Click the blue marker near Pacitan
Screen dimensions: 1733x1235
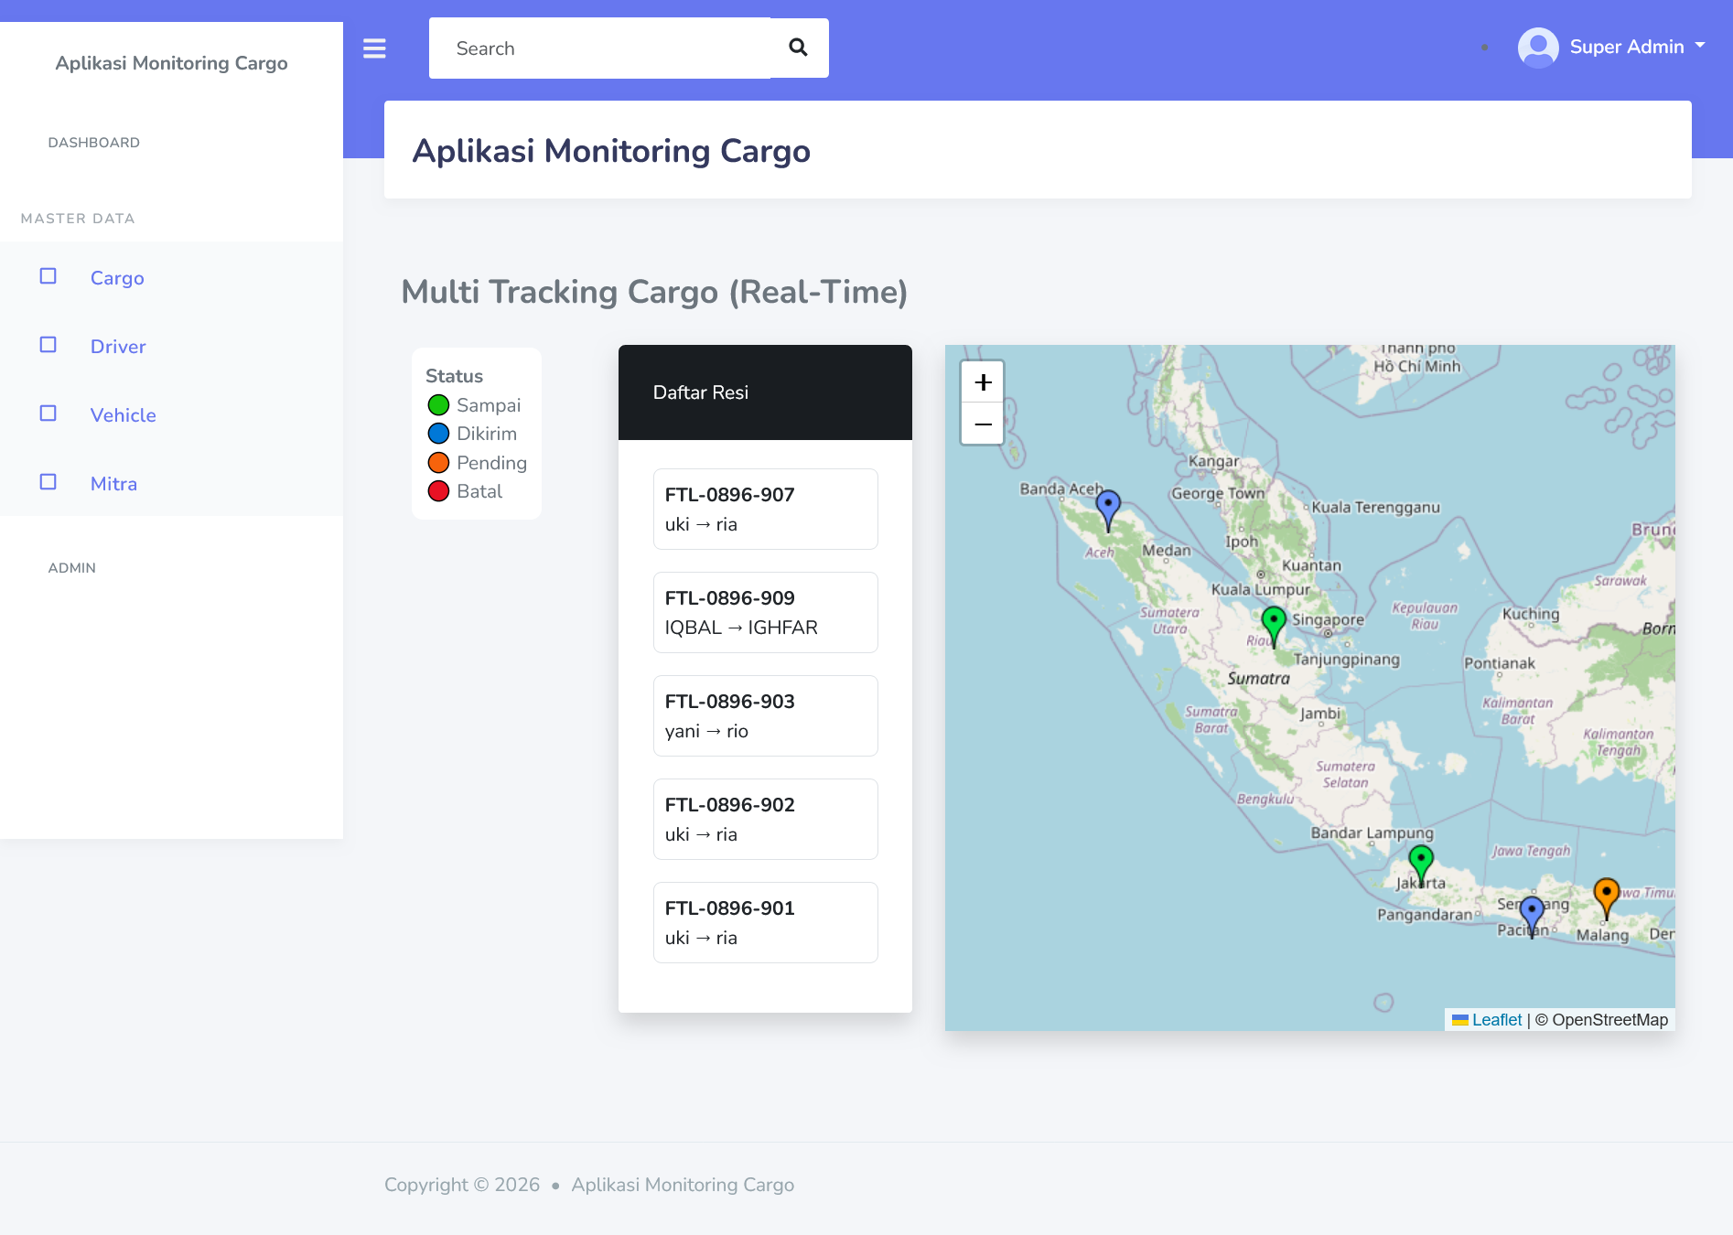click(1532, 913)
